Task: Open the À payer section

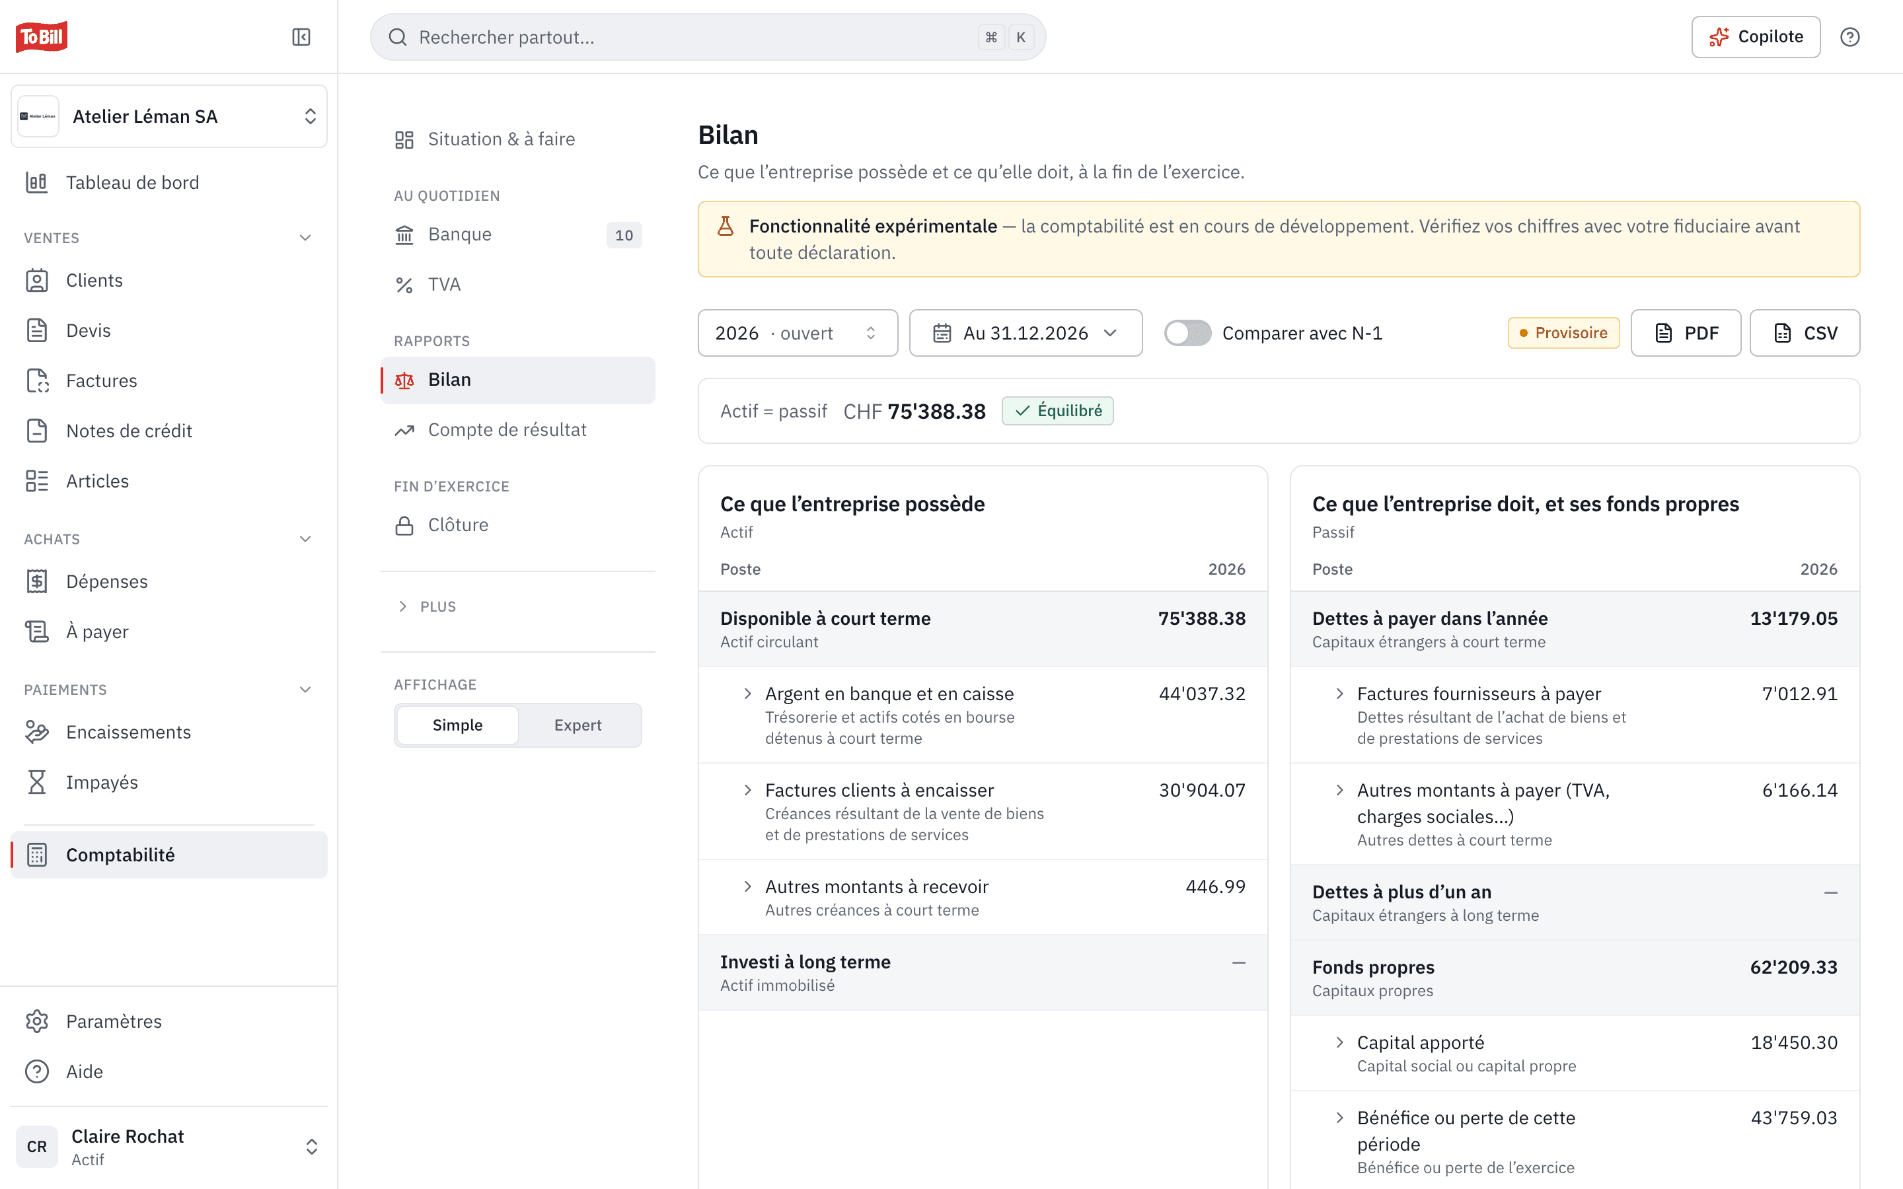Action: pos(169,631)
